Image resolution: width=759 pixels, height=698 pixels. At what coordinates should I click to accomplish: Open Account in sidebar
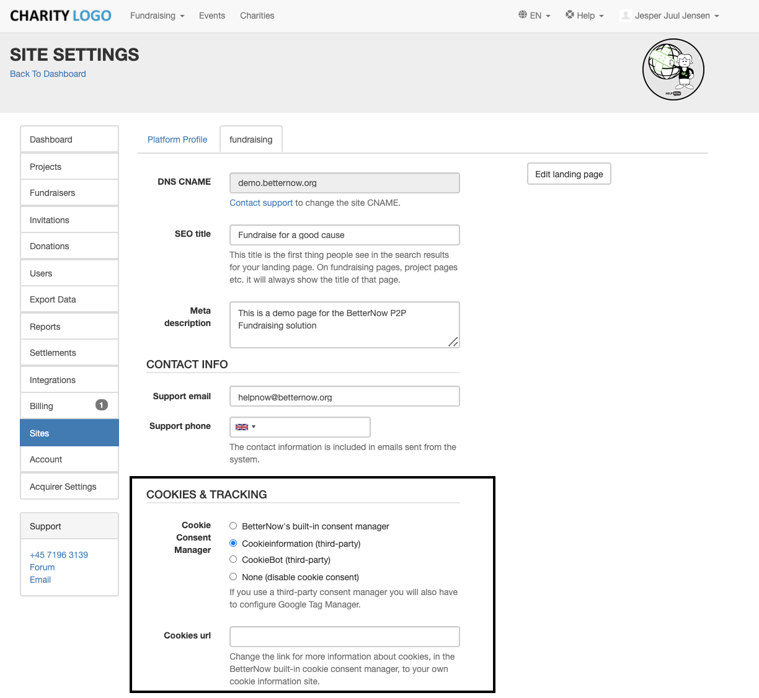(x=69, y=459)
